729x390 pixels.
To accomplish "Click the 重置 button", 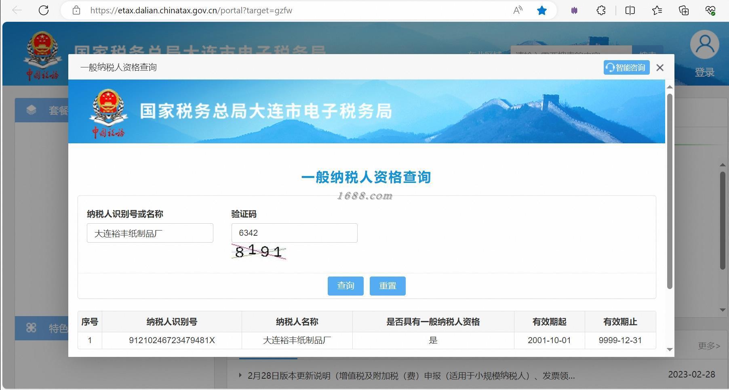I will coord(388,286).
